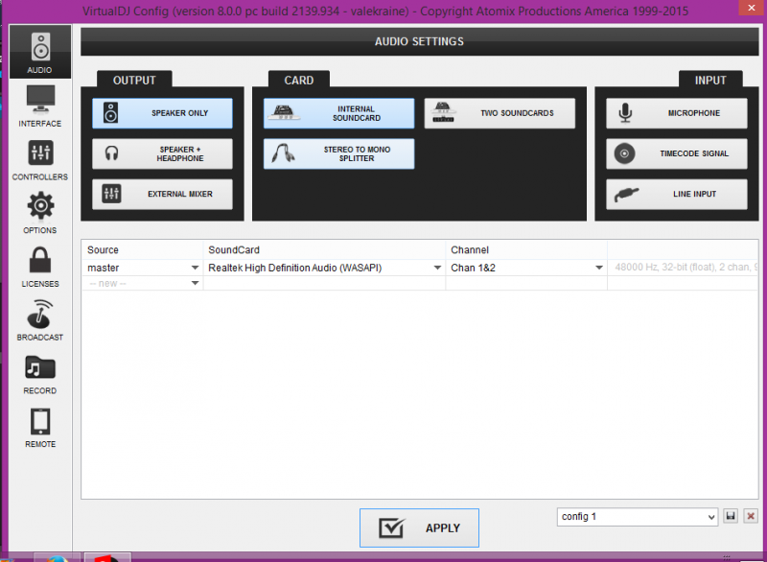The height and width of the screenshot is (562, 767).
Task: Open the Interface settings section
Action: 40,105
